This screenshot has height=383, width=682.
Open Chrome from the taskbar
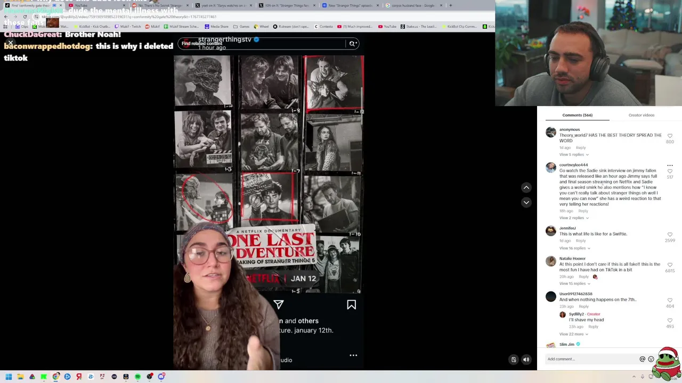[55, 377]
